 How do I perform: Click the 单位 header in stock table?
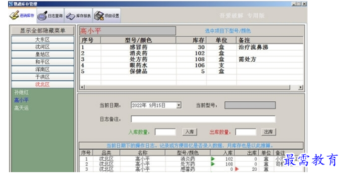pos(221,40)
